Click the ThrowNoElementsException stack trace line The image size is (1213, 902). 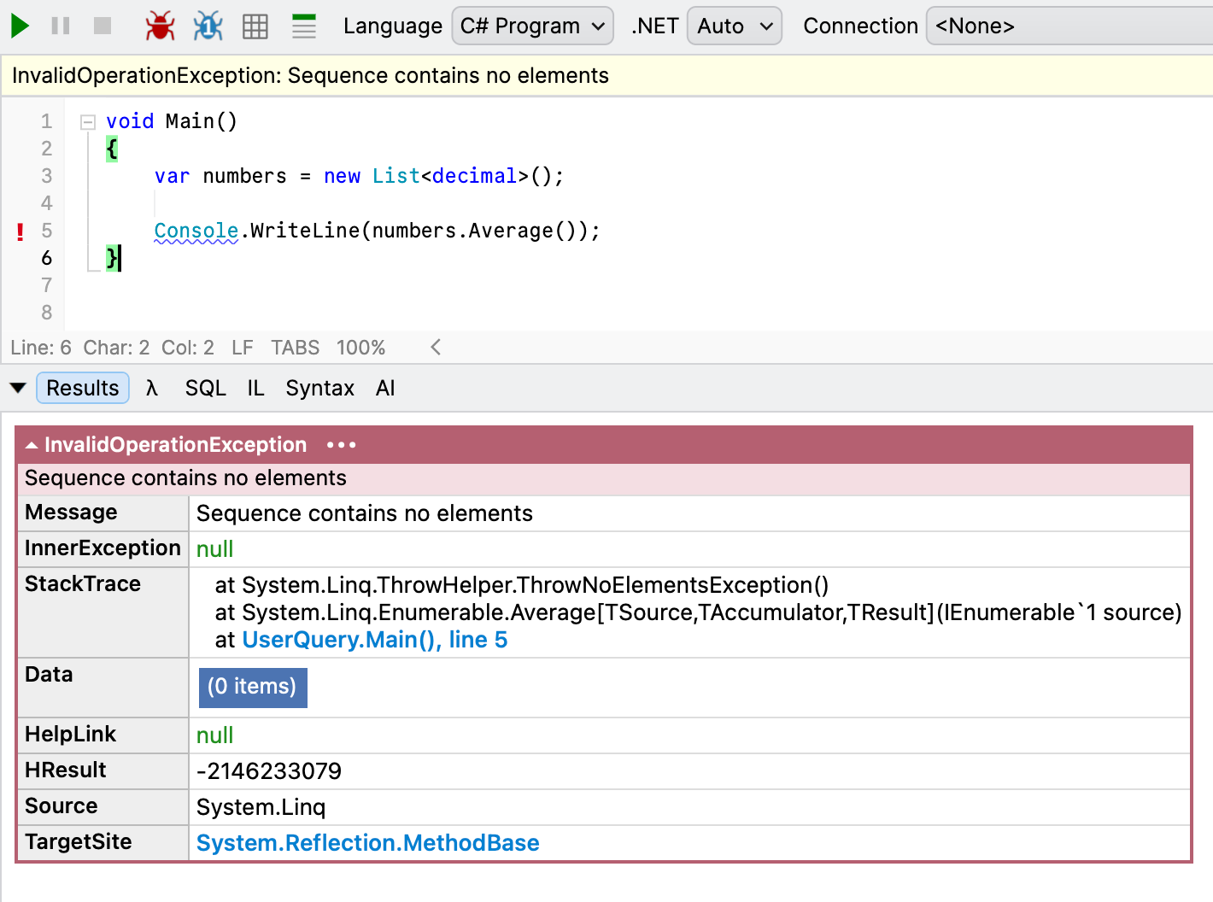click(x=522, y=585)
